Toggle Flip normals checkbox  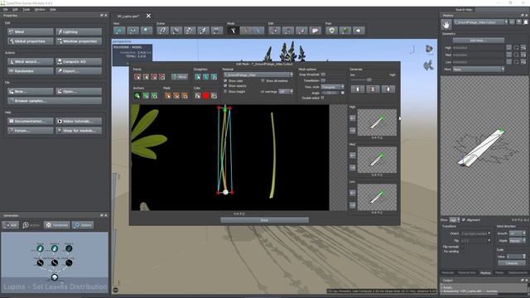point(463,247)
